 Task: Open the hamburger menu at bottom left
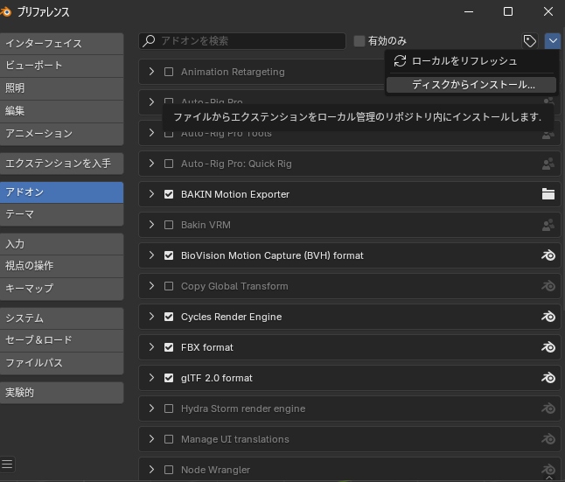click(8, 464)
